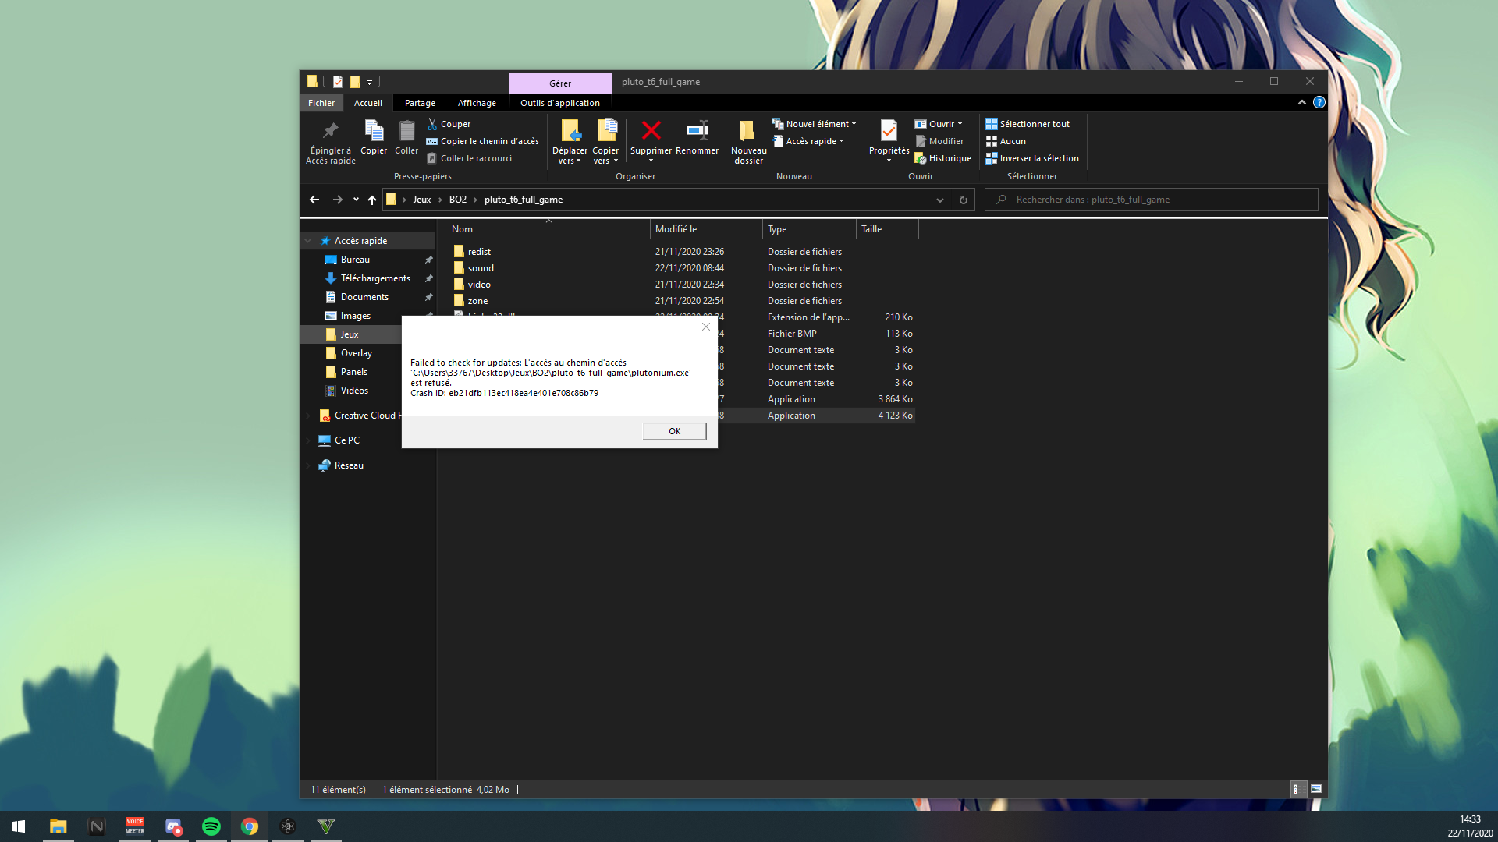The image size is (1498, 842).
Task: Go back with the back arrow
Action: click(314, 200)
